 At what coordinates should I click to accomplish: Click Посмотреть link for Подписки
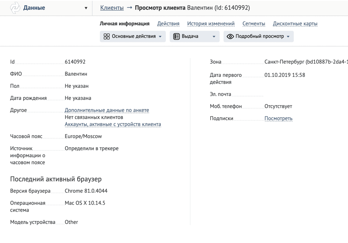[x=279, y=118]
